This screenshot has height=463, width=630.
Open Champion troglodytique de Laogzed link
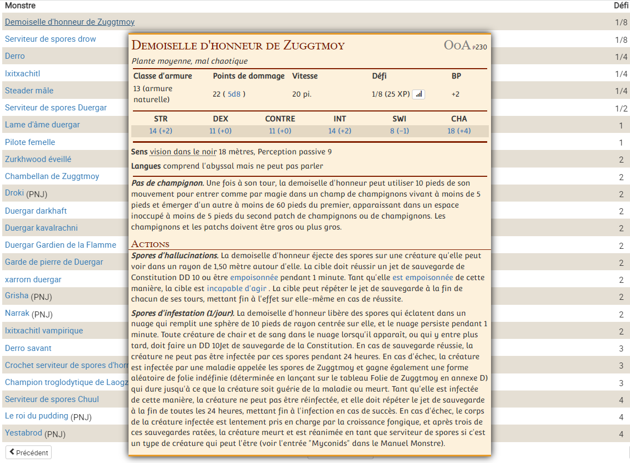pyautogui.click(x=66, y=382)
